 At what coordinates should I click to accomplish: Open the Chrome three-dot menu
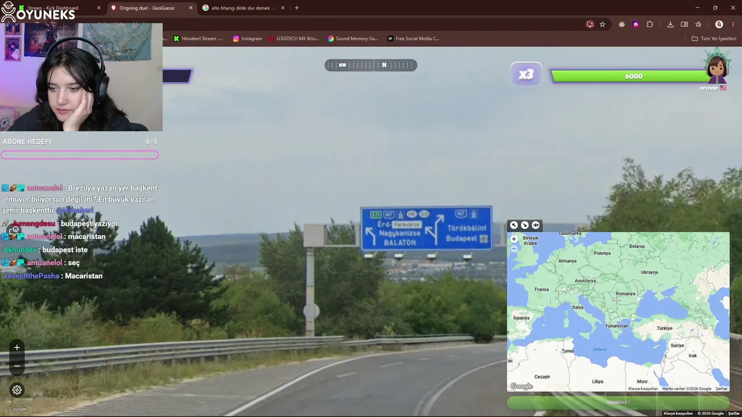pos(733,24)
